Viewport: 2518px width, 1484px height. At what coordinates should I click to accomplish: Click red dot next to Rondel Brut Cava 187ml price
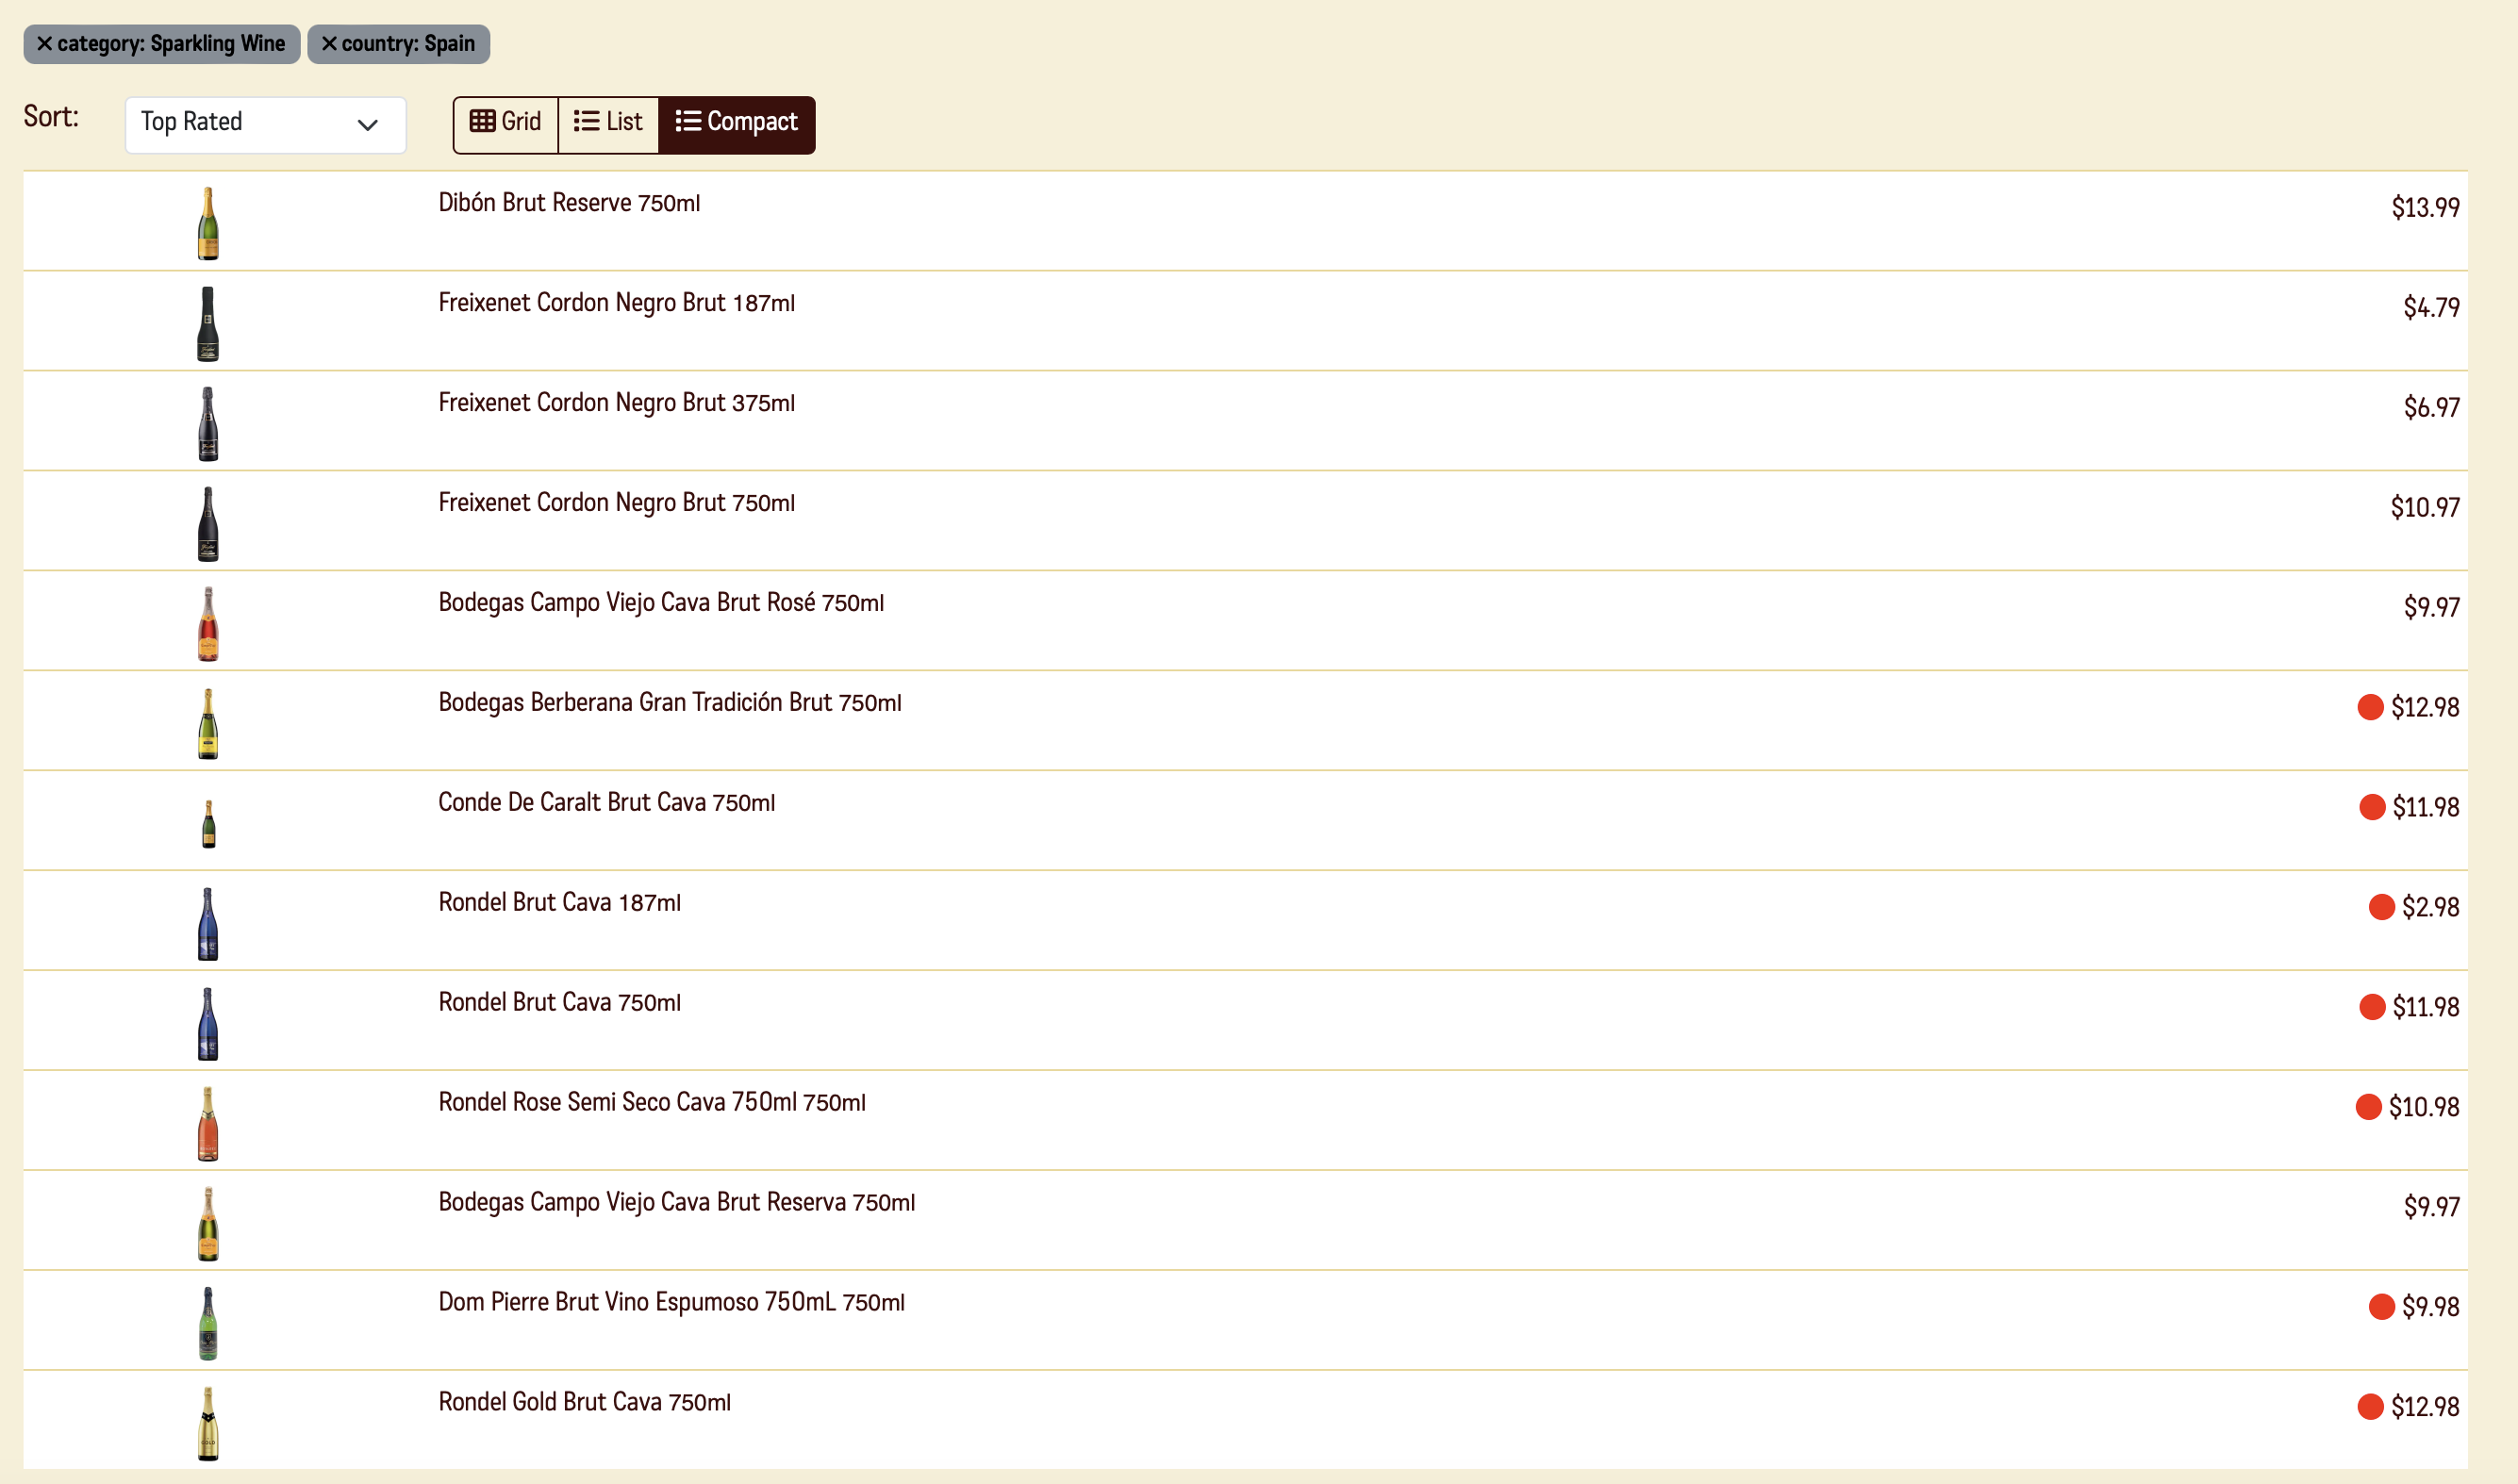2381,907
